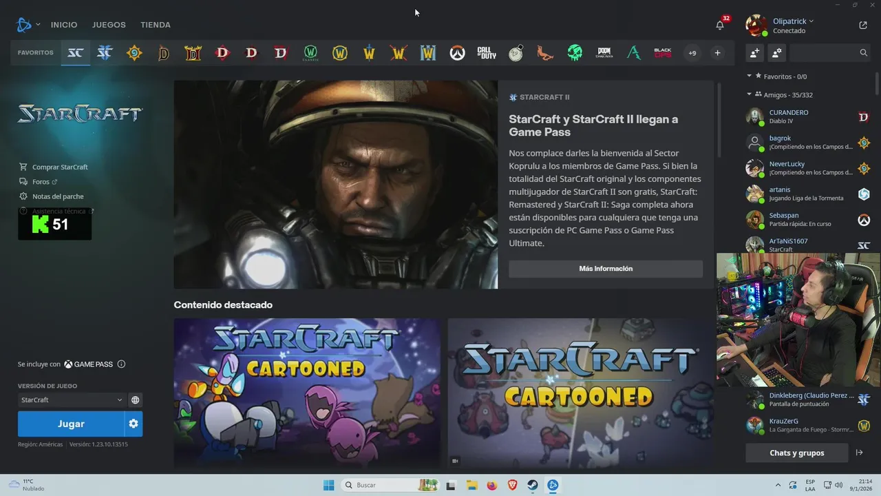Open Black Ops icon in favorites
881x496 pixels.
(x=663, y=53)
